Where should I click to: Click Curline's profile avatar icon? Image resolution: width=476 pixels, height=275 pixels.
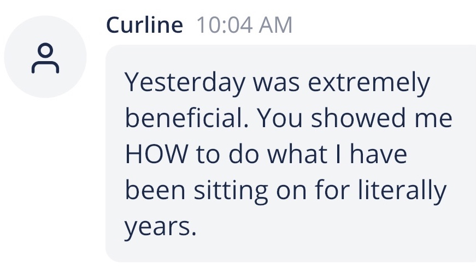click(x=45, y=57)
